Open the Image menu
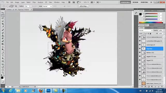166x93 pixels. point(17,2)
